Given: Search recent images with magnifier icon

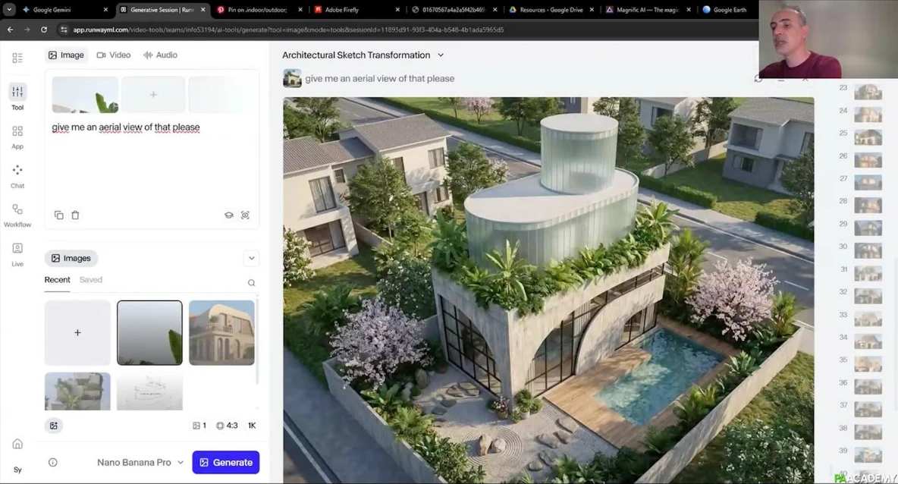Looking at the screenshot, I should [x=251, y=283].
